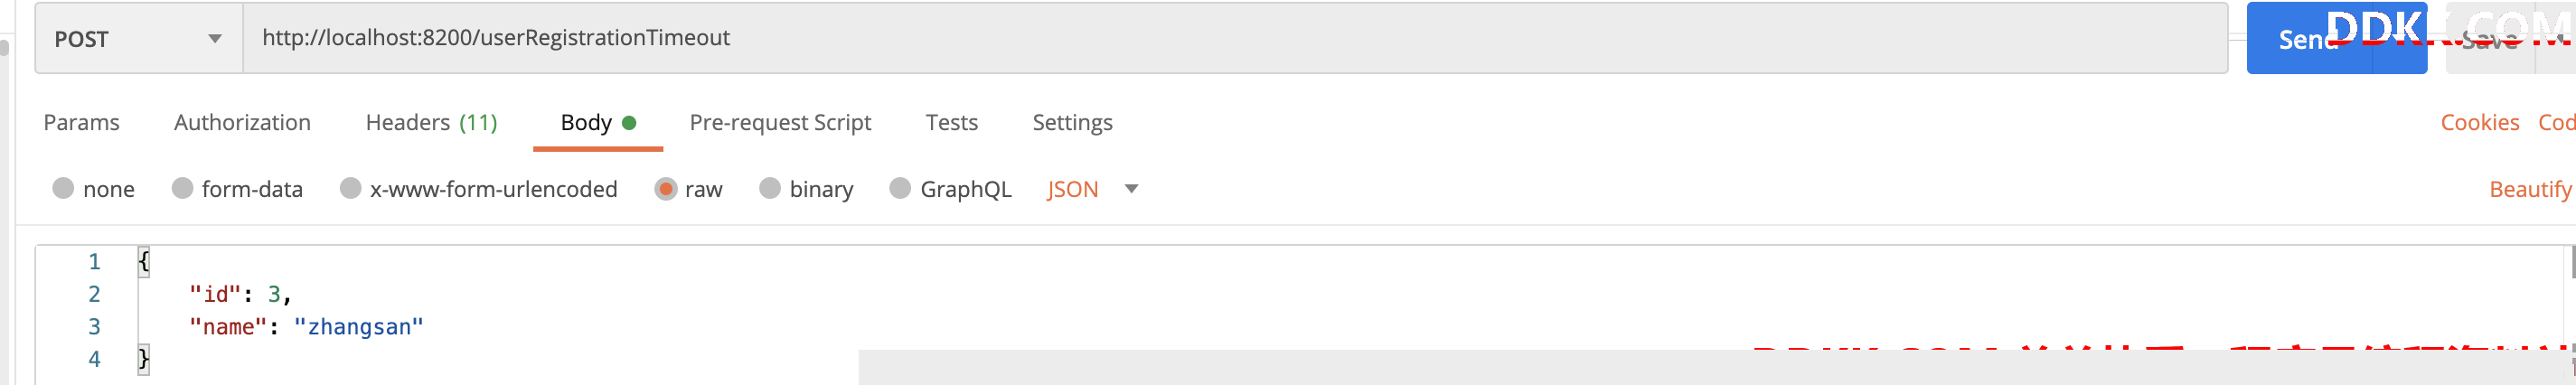Choose the GraphQL body type
Viewport: 2576px width, 385px height.
[x=900, y=188]
